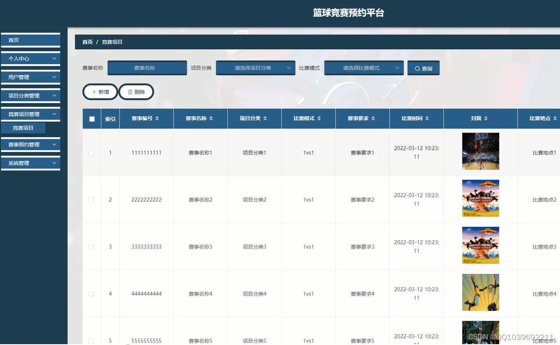The height and width of the screenshot is (345, 560).
Task: Open cover thumbnail for 赛事名称1
Action: pyautogui.click(x=480, y=151)
